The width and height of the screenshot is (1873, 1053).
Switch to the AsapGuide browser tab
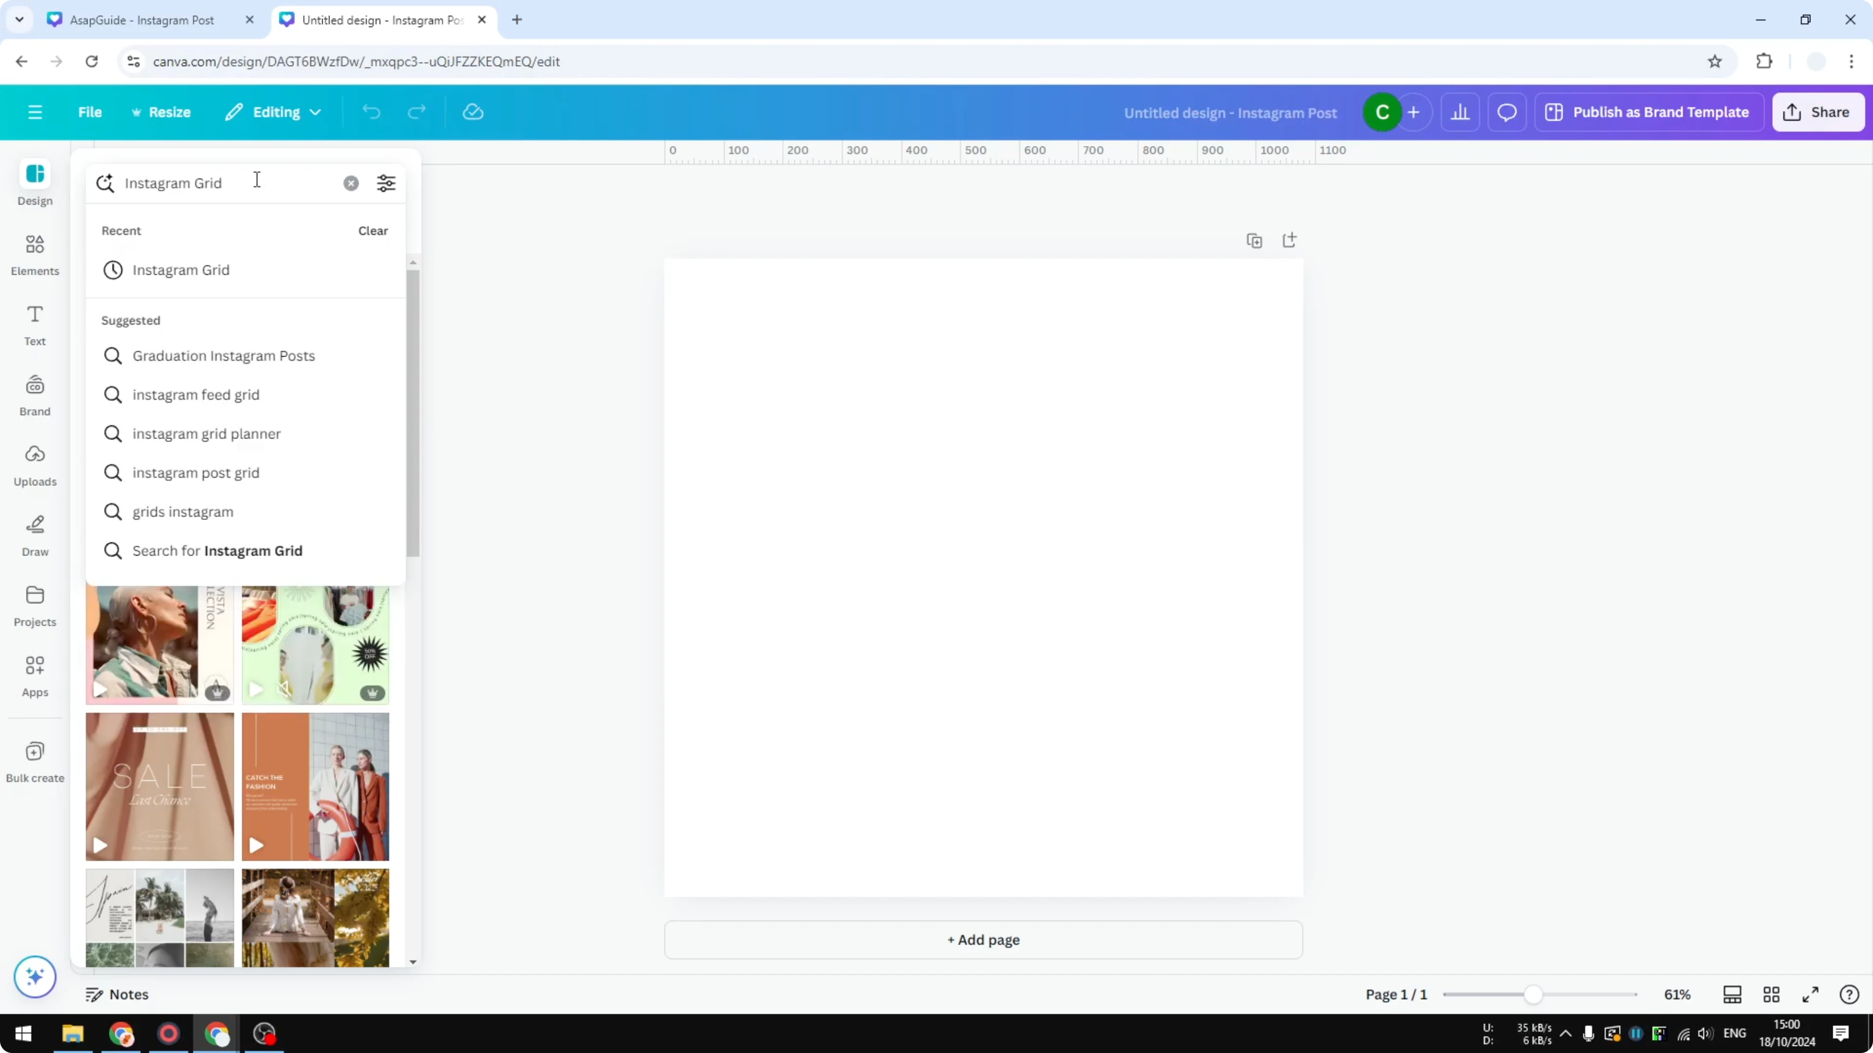pyautogui.click(x=142, y=20)
